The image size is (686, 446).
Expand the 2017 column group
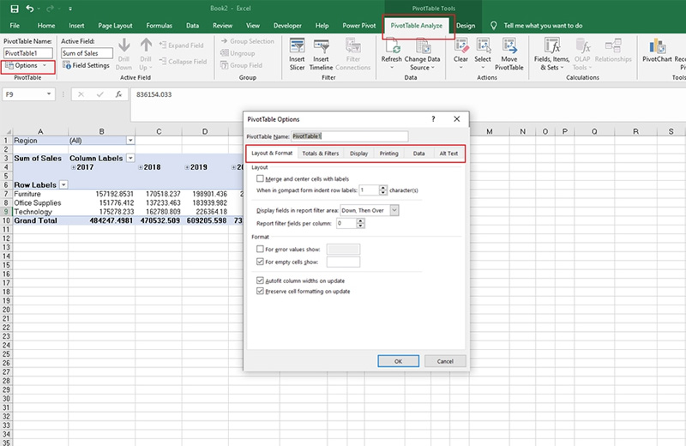pyautogui.click(x=74, y=167)
